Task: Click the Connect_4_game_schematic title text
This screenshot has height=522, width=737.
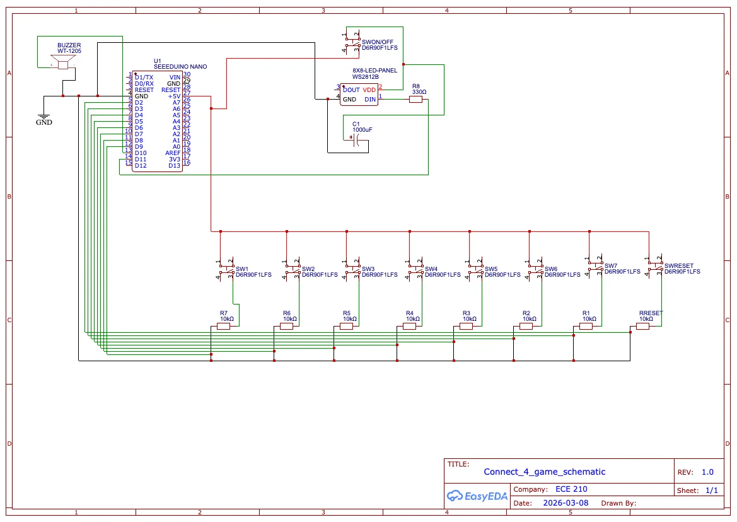Action: pyautogui.click(x=544, y=472)
